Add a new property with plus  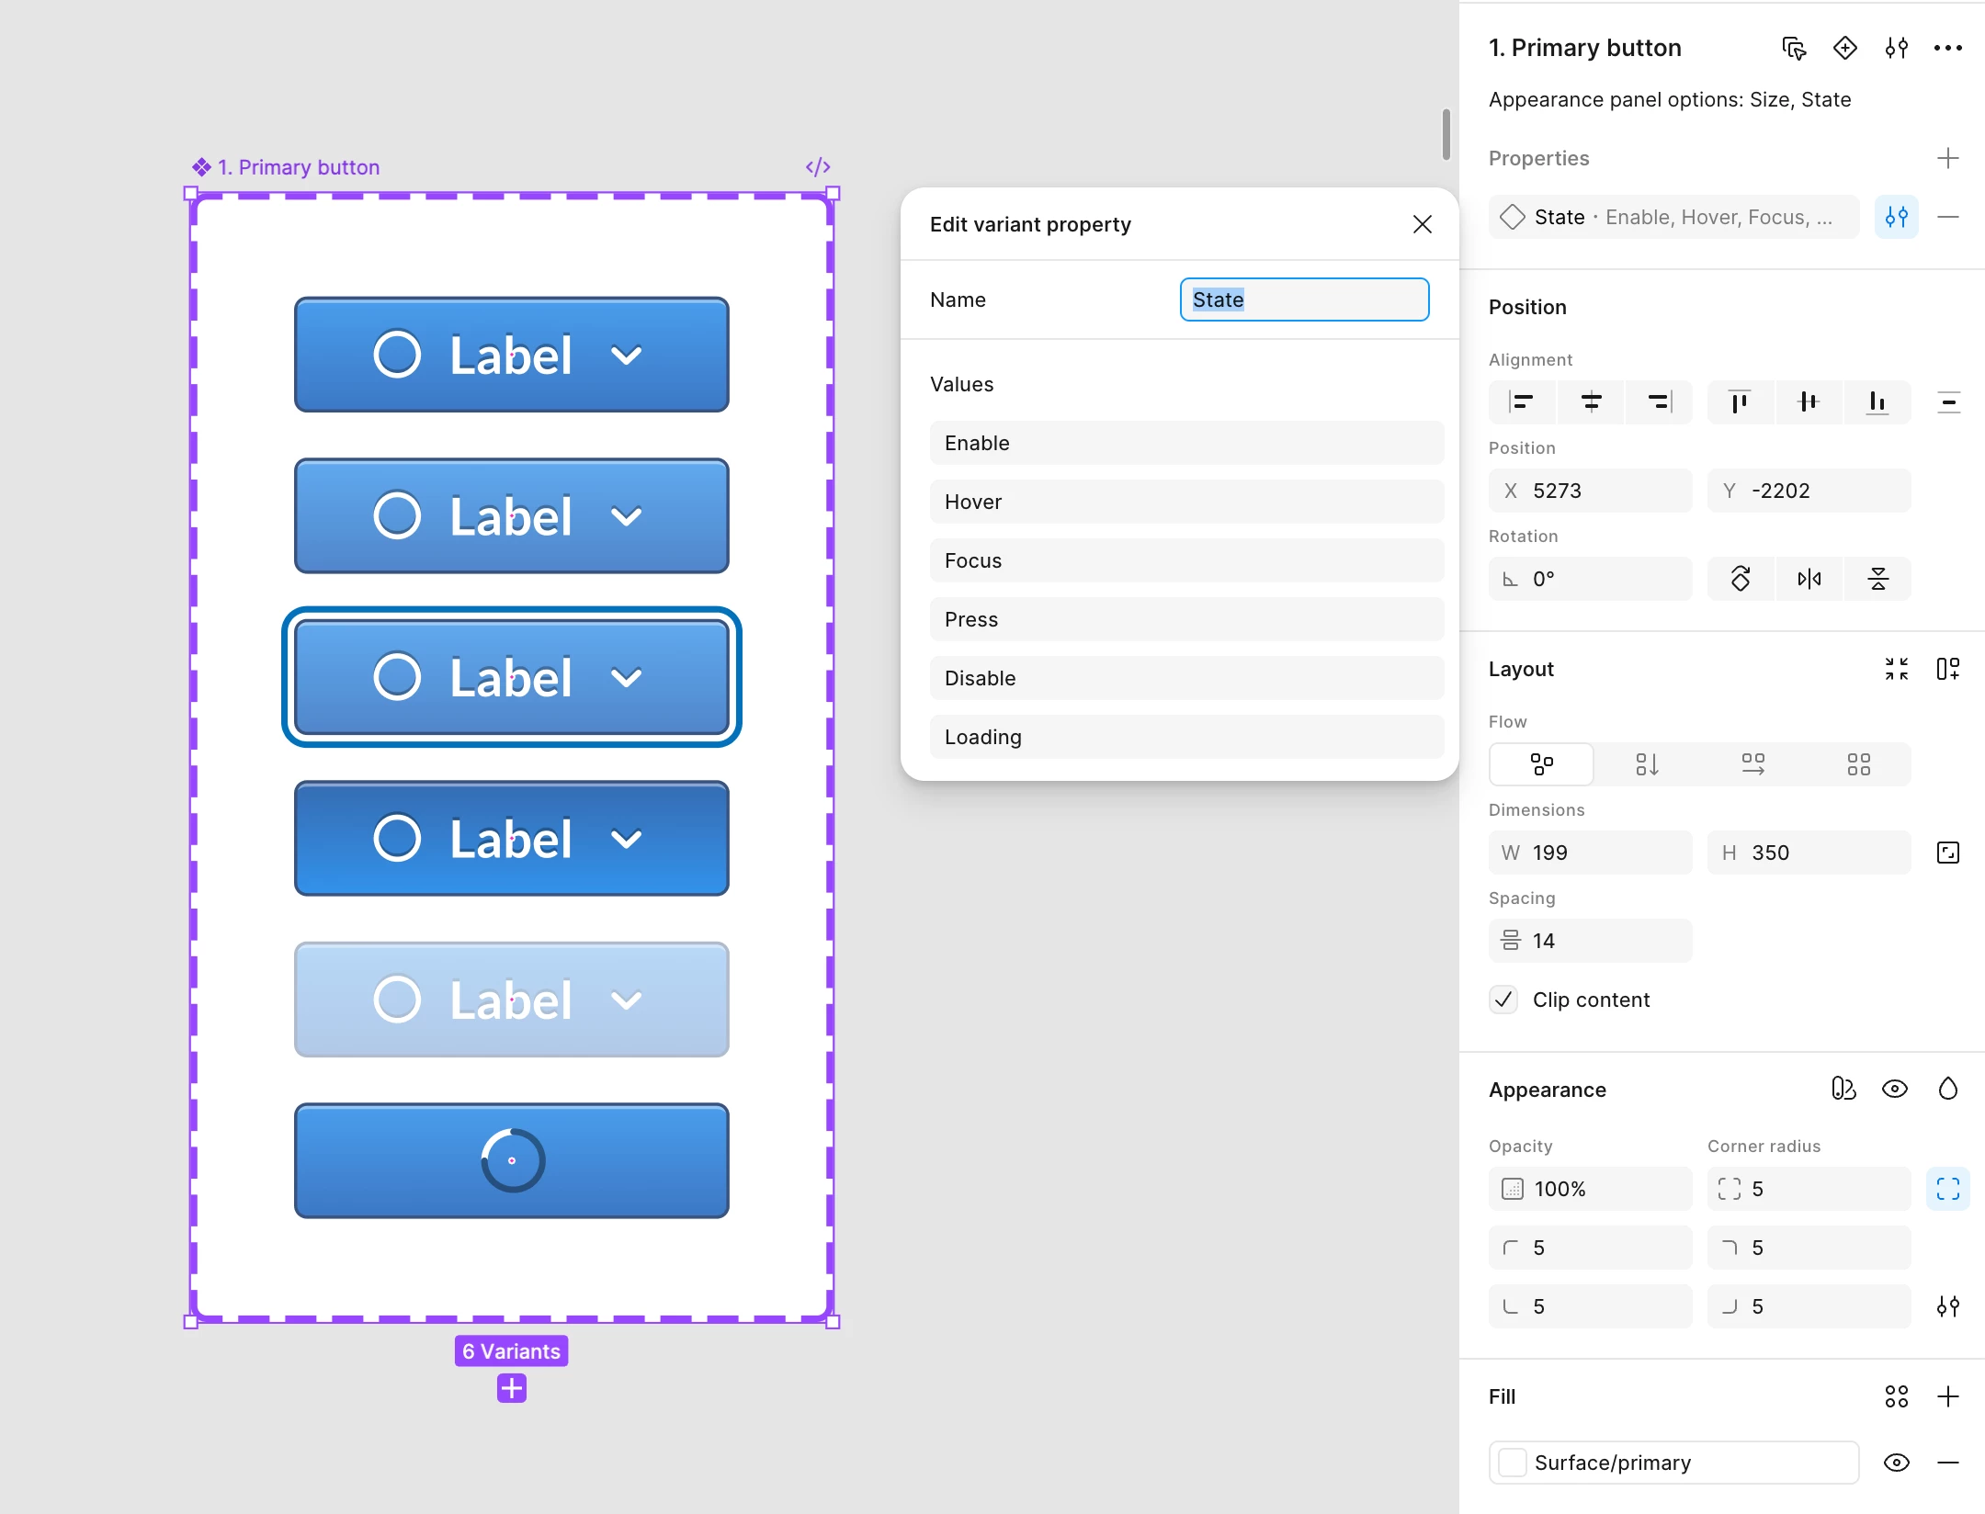(x=1947, y=158)
